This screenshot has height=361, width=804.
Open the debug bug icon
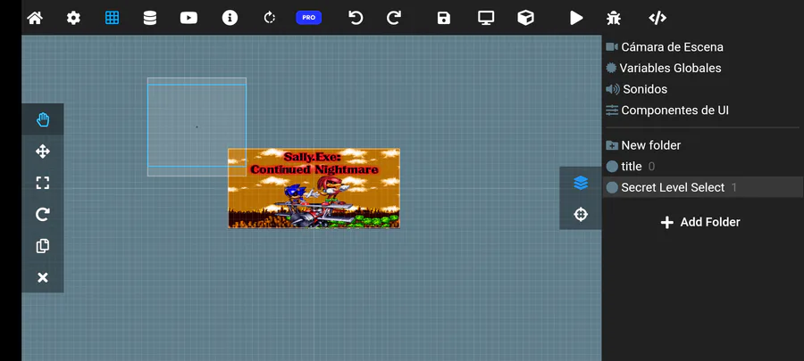613,19
